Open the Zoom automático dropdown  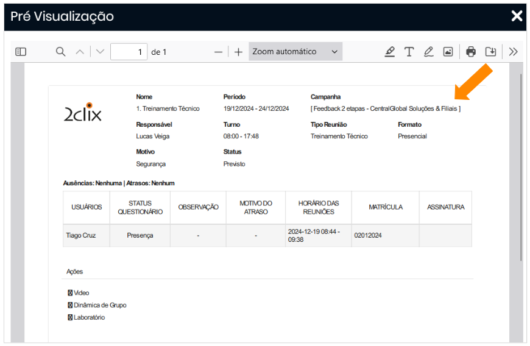point(295,52)
